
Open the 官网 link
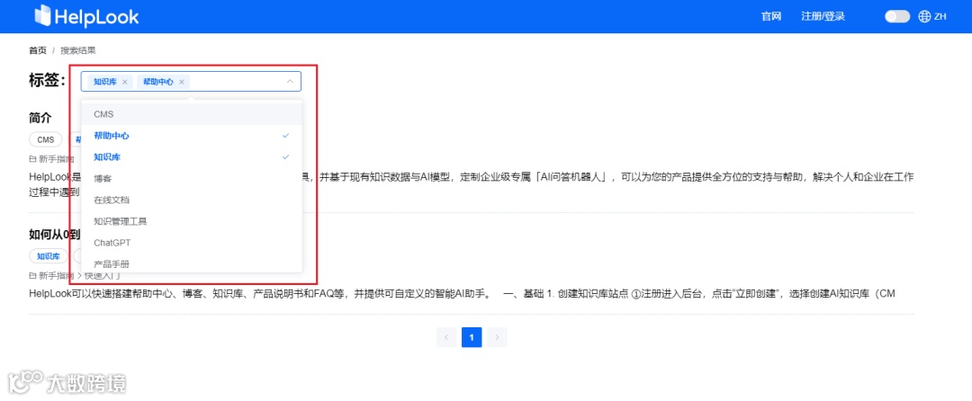(x=770, y=17)
